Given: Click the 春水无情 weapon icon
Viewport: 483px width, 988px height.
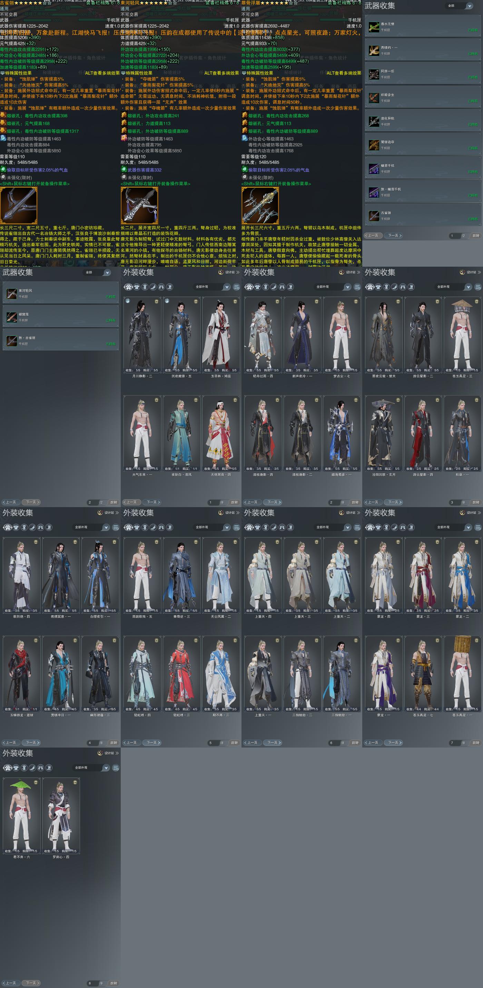Looking at the screenshot, I should click(374, 27).
